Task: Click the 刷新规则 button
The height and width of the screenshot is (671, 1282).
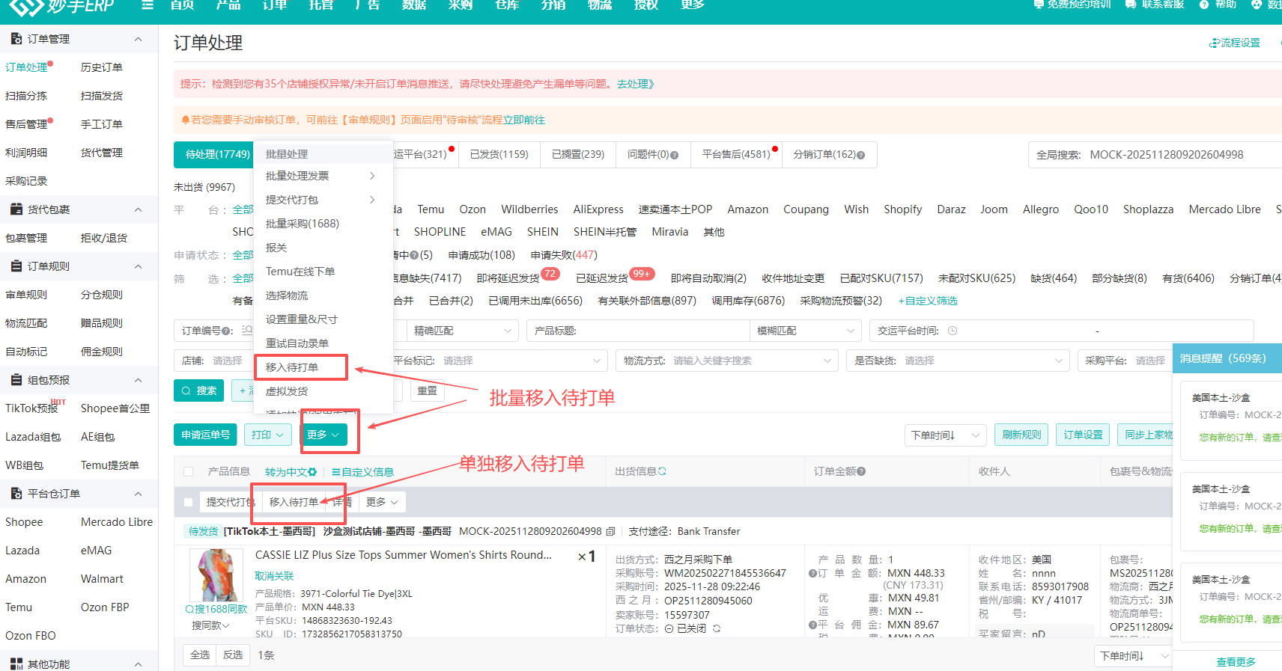Action: pyautogui.click(x=1021, y=435)
